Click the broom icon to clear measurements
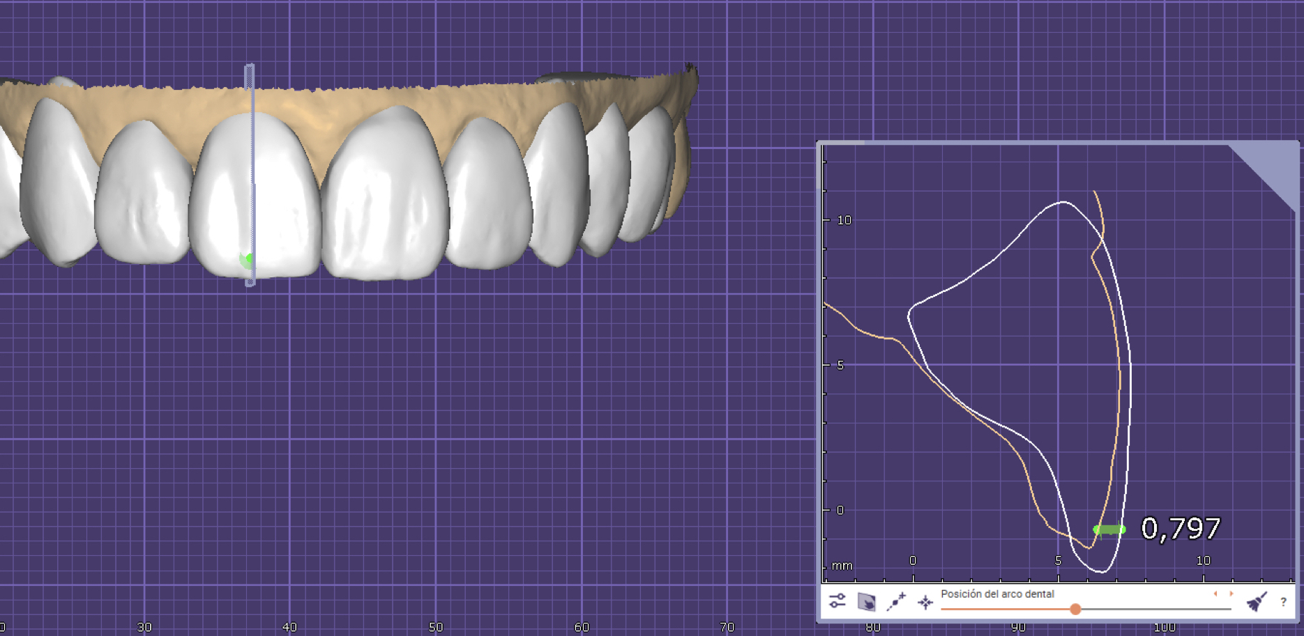This screenshot has height=636, width=1304. click(x=1256, y=601)
